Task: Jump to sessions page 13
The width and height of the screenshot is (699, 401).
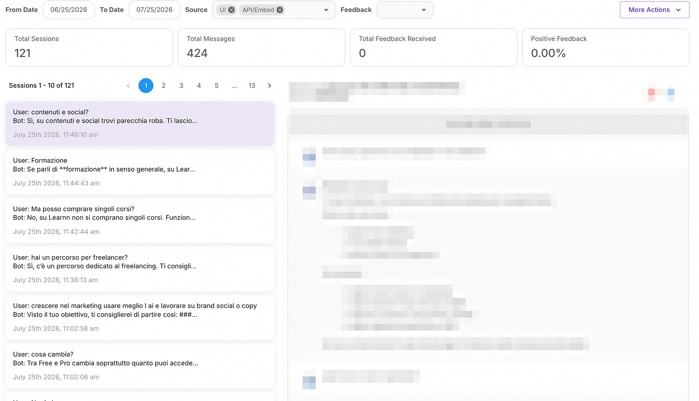Action: (x=252, y=85)
